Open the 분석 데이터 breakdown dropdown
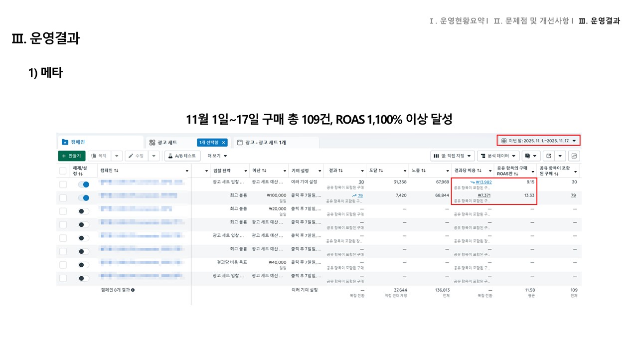Screen dimensions: 638x359 498,156
